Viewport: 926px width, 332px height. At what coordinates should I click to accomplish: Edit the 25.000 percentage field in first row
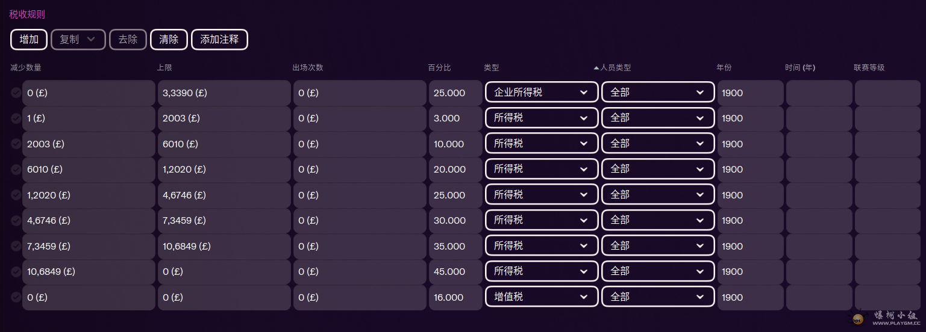pos(455,93)
